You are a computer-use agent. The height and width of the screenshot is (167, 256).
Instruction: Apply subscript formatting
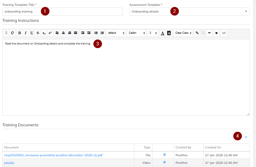44,33
